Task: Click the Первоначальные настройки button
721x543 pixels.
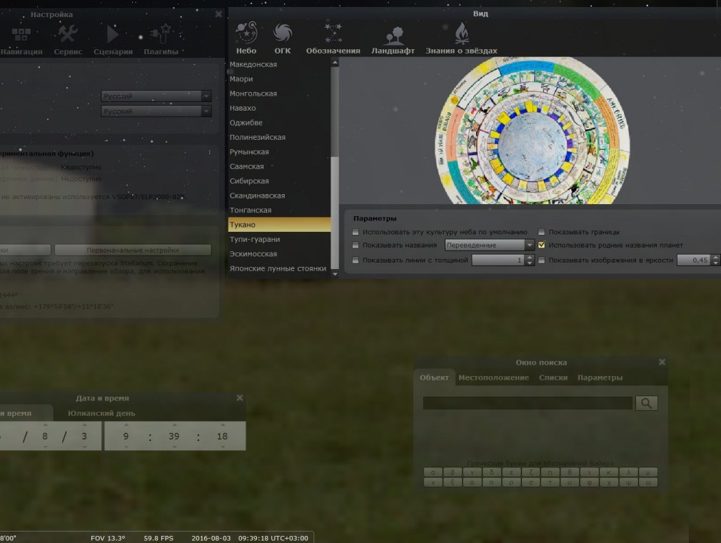Action: (x=133, y=250)
